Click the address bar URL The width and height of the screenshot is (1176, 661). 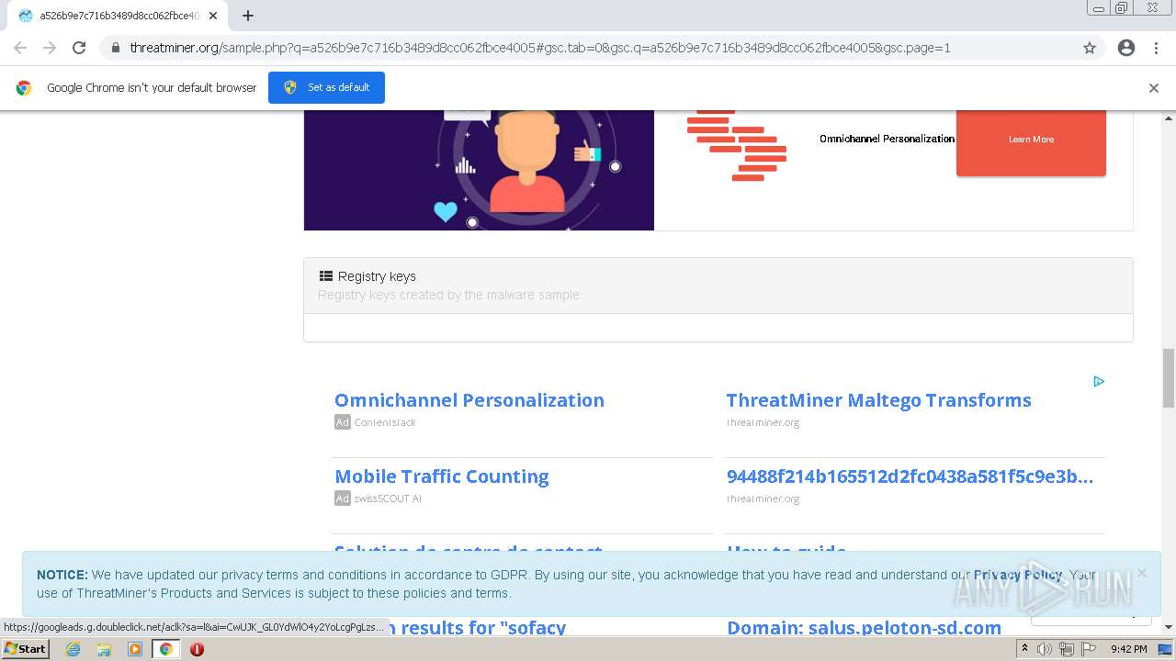(539, 48)
